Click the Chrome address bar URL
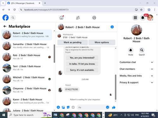The image size is (158, 118). (46, 10)
